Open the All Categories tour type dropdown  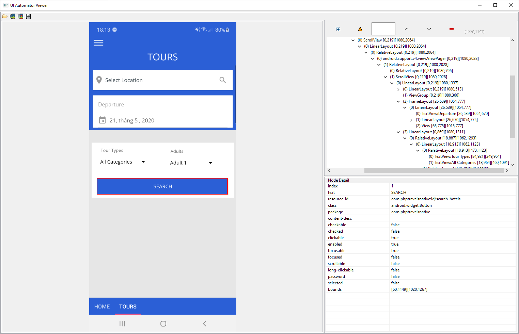[123, 162]
